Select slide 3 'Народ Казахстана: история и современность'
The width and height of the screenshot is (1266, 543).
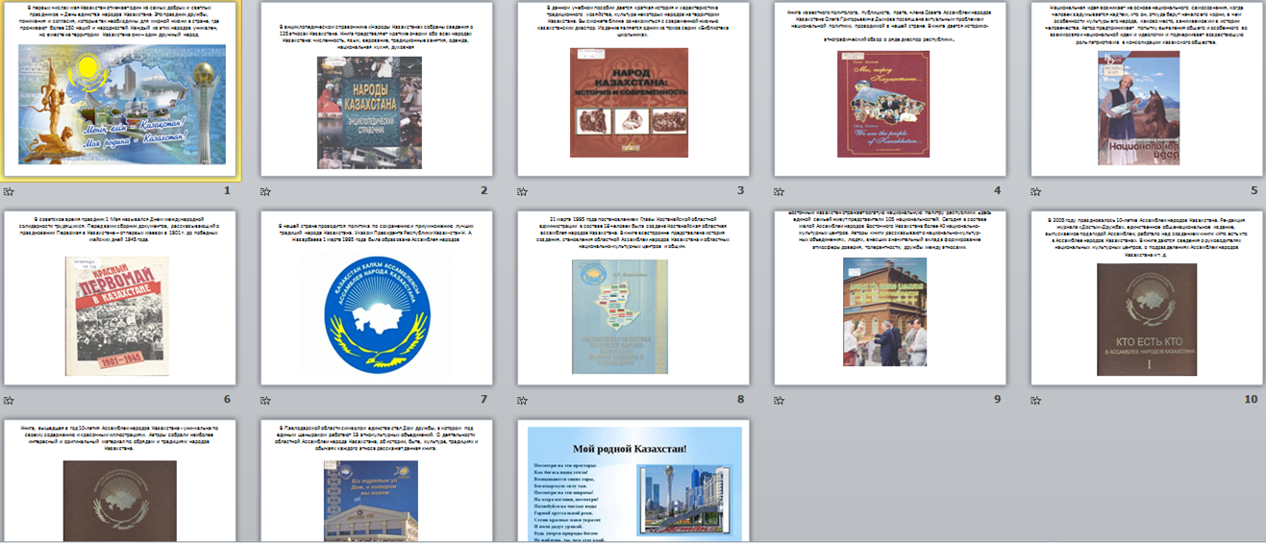click(x=633, y=89)
